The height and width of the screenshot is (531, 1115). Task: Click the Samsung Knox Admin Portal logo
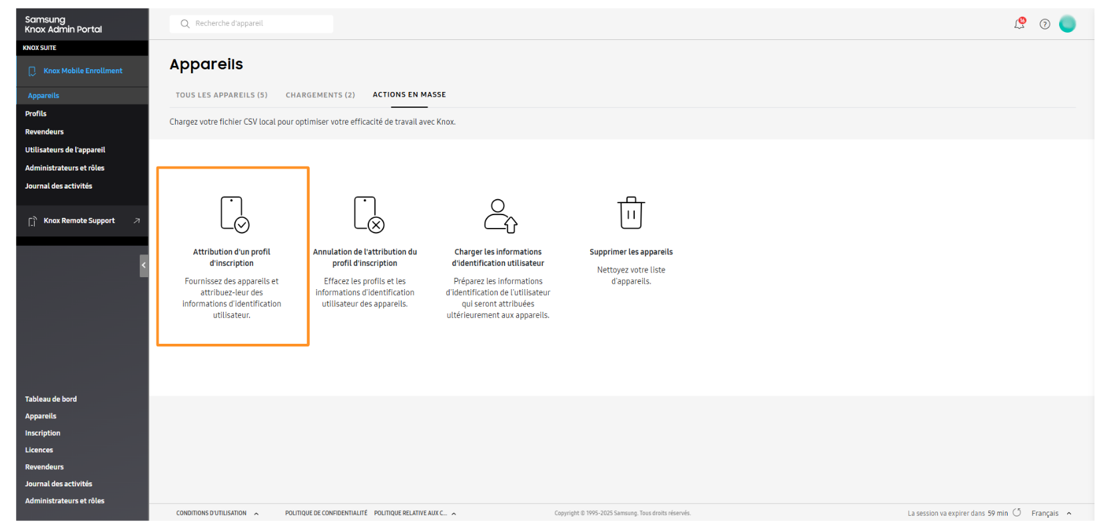point(63,25)
